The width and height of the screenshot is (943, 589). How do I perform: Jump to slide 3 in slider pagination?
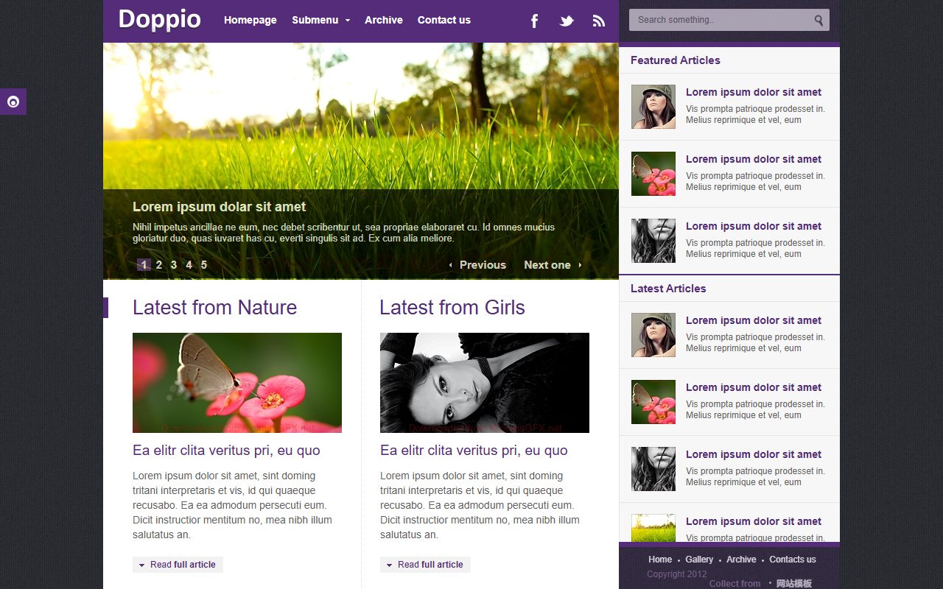174,265
